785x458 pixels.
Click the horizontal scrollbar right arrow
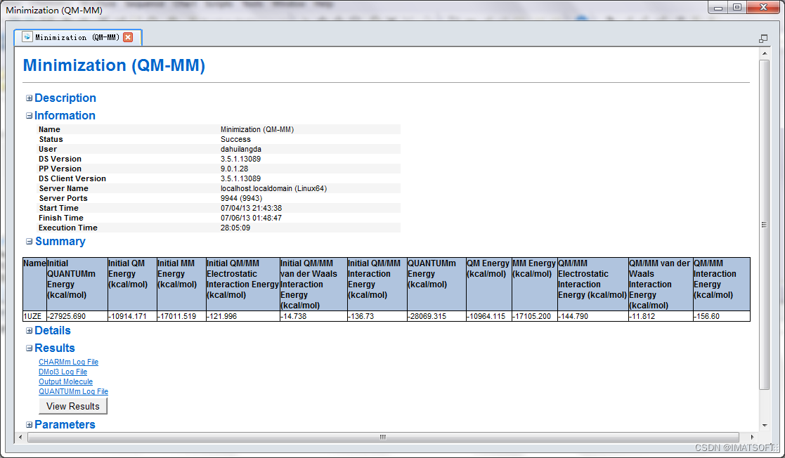click(x=752, y=437)
